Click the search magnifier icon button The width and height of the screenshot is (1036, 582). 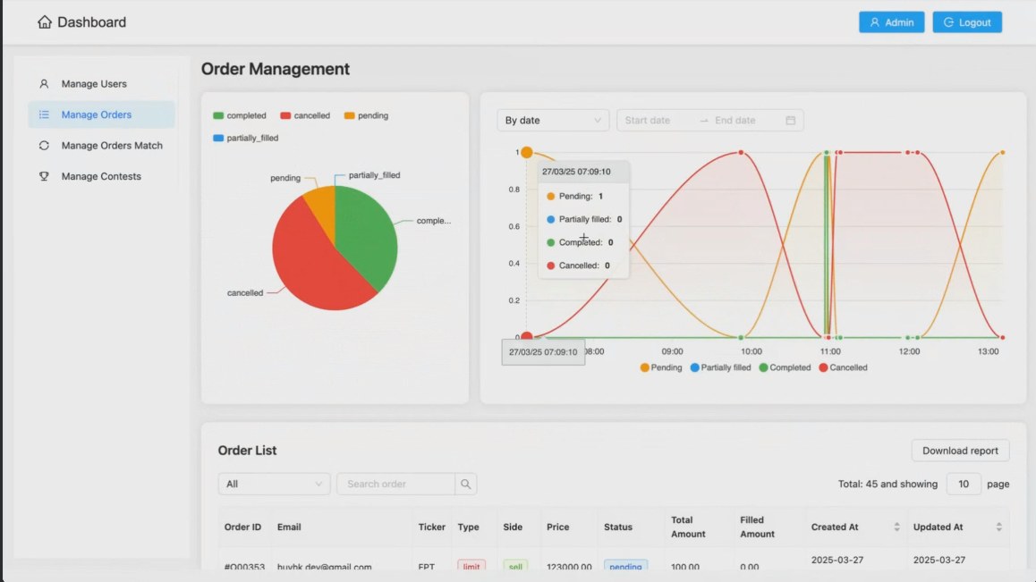pyautogui.click(x=466, y=484)
